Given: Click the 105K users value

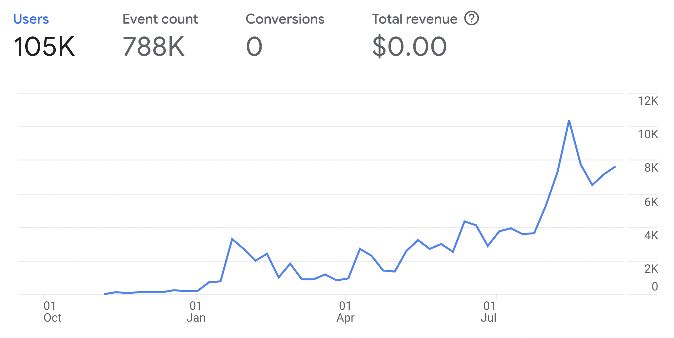Looking at the screenshot, I should click(44, 47).
